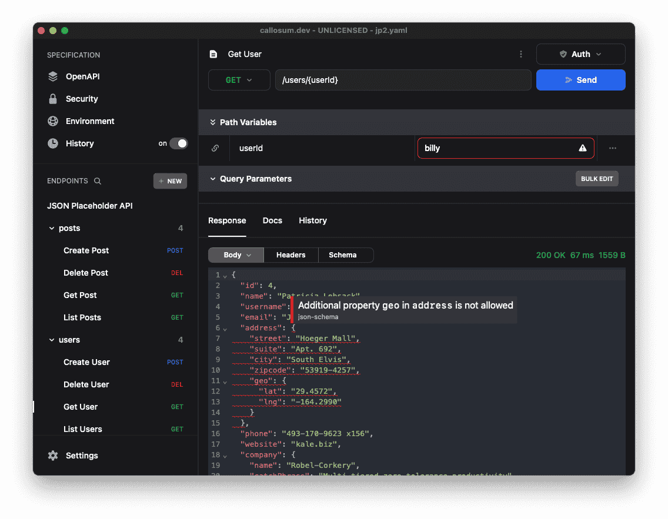Image resolution: width=668 pixels, height=519 pixels.
Task: Click the 1559 B response size
Action: coord(612,255)
